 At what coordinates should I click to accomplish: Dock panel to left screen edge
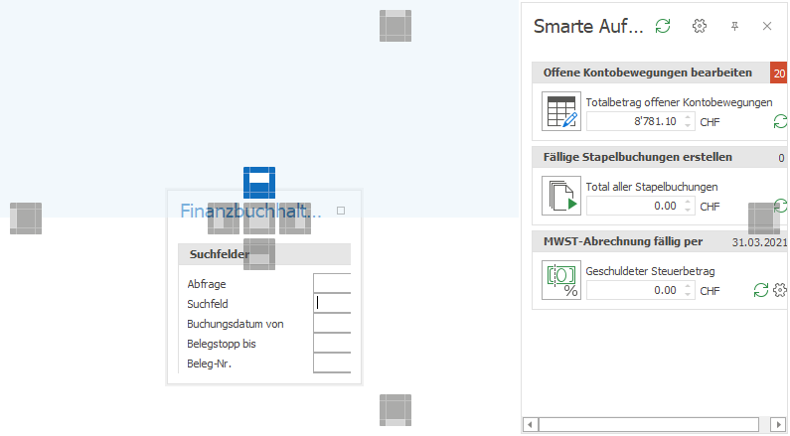pos(26,218)
